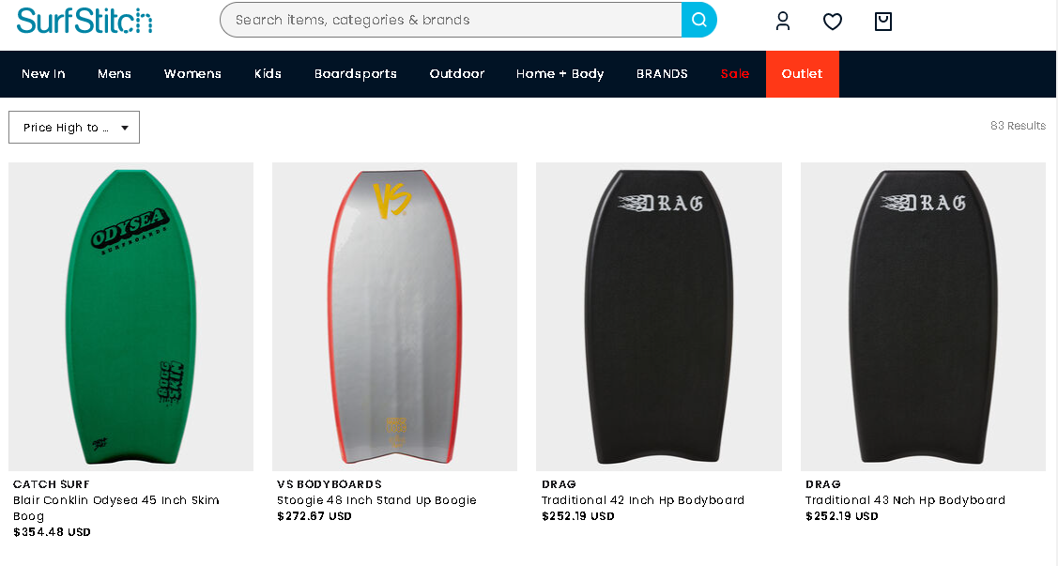This screenshot has height=566, width=1058.
Task: Select the Outlet menu item
Action: pos(802,73)
